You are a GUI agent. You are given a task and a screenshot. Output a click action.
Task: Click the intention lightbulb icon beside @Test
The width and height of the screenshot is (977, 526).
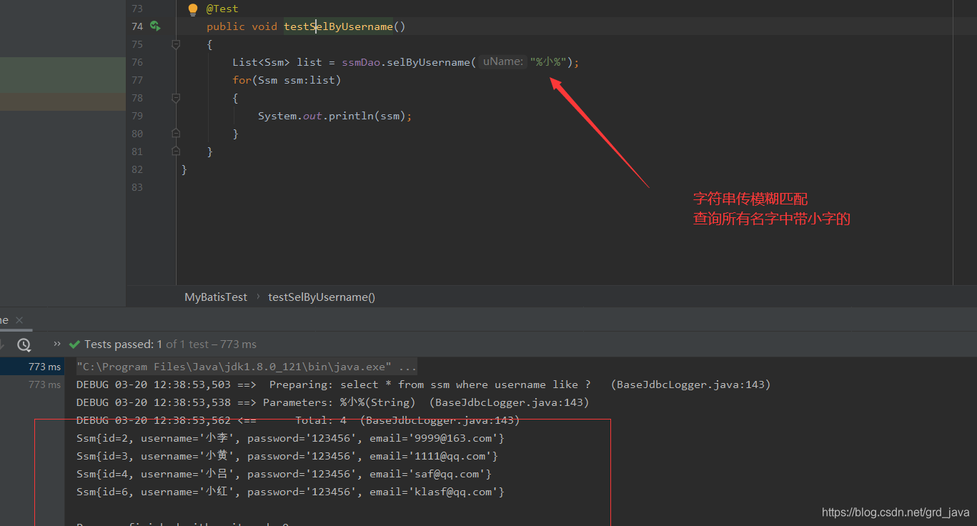[x=192, y=9]
